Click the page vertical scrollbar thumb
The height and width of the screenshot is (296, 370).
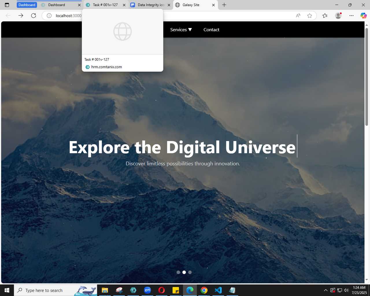coord(367,77)
